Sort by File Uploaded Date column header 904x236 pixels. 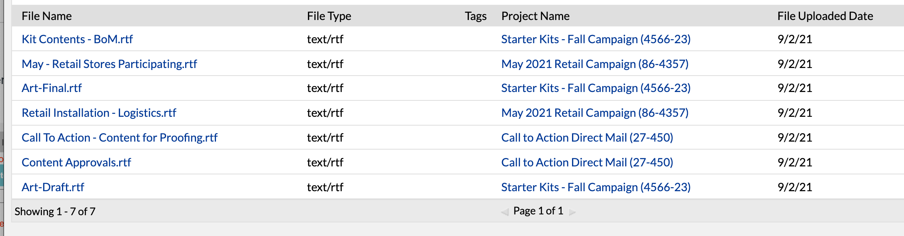click(x=825, y=16)
